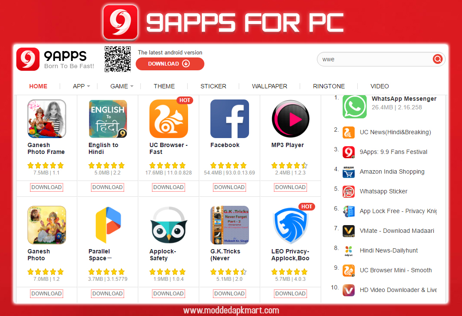Viewport: 462px width, 316px height.
Task: Open the WALLPAPER tab
Action: click(269, 86)
